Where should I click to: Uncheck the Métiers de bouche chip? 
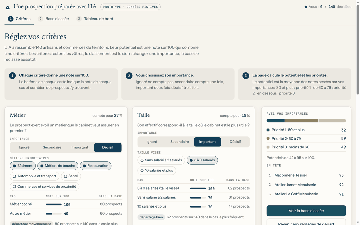[x=58, y=166]
